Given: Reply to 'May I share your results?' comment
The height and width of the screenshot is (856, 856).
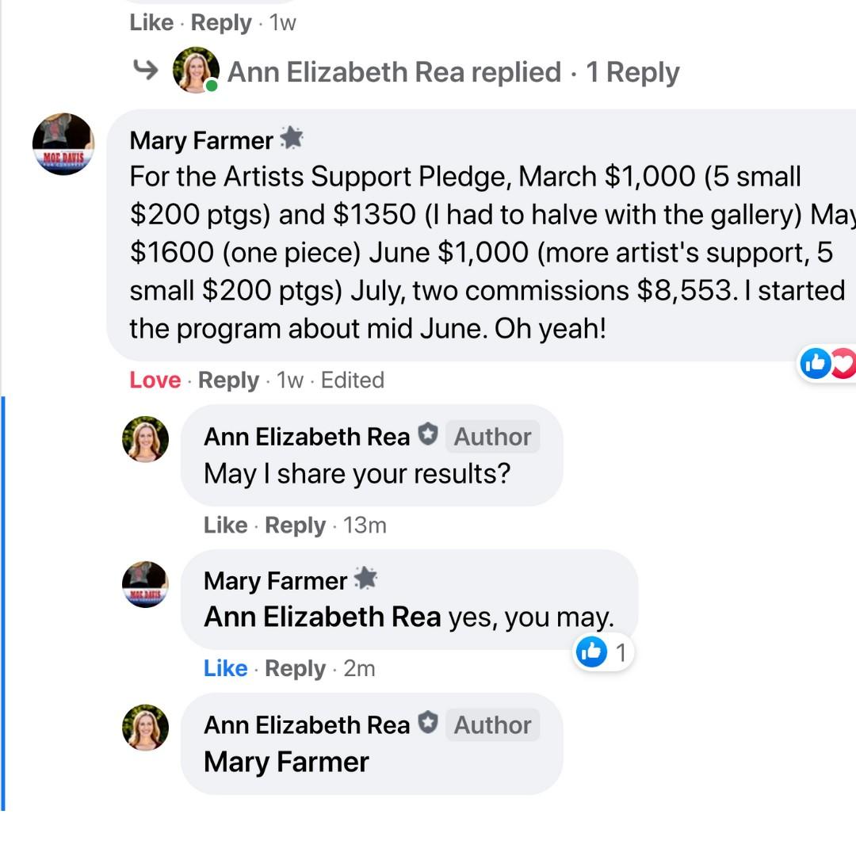Looking at the screenshot, I should pos(295,525).
